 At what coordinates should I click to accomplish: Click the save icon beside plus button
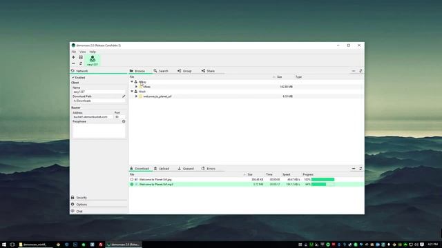point(81,57)
